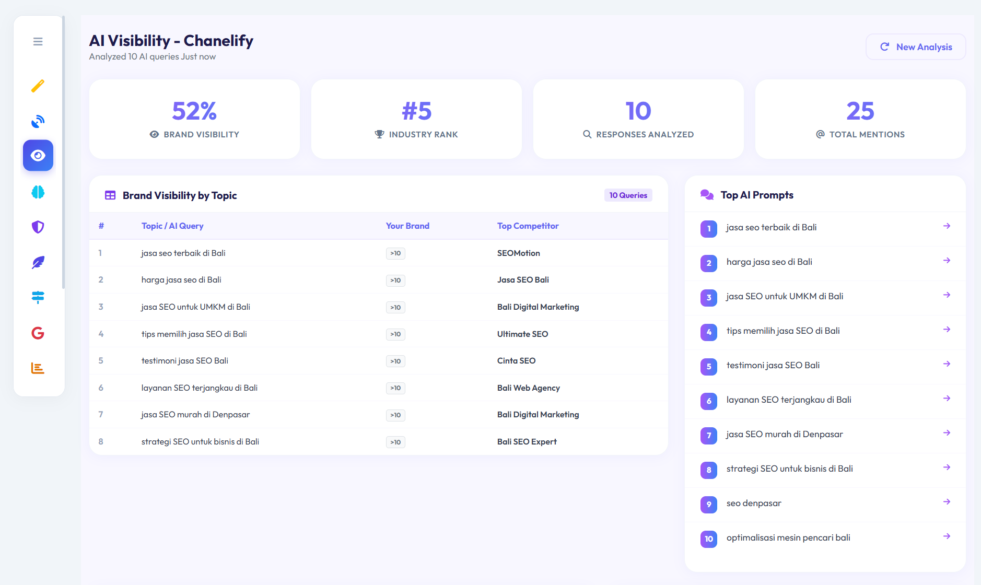This screenshot has height=585, width=981.
Task: Open the blue satellite dish sidebar icon
Action: click(38, 121)
